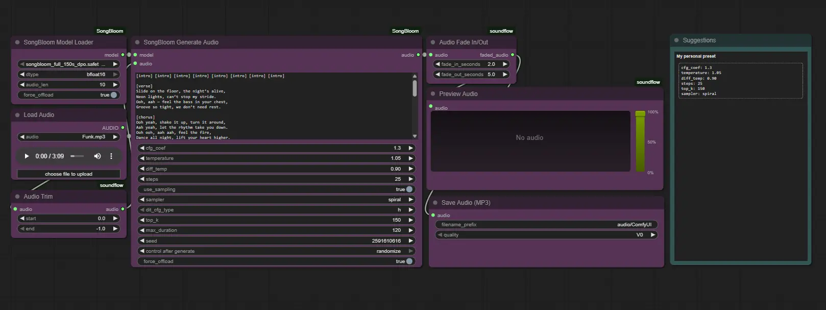Image resolution: width=826 pixels, height=310 pixels.
Task: Open the quality dropdown in Save Audio
Action: [x=546, y=235]
